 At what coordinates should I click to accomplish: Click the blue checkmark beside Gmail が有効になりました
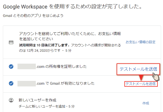point(11,83)
